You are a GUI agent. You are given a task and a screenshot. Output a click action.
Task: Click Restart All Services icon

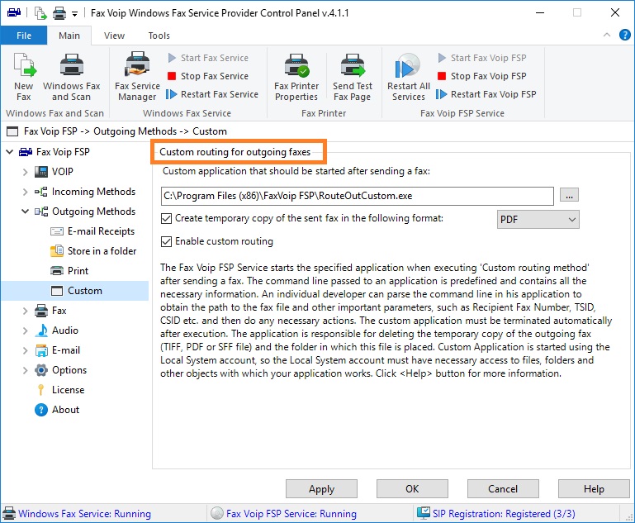[x=408, y=65]
